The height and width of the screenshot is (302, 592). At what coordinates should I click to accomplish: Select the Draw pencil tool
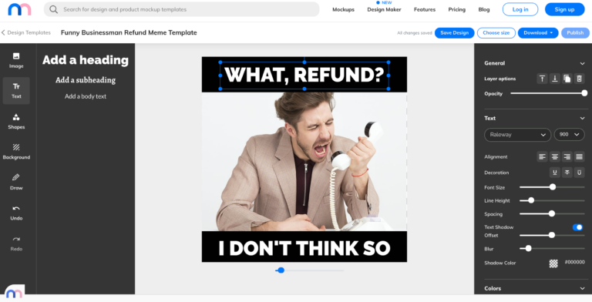click(x=16, y=182)
